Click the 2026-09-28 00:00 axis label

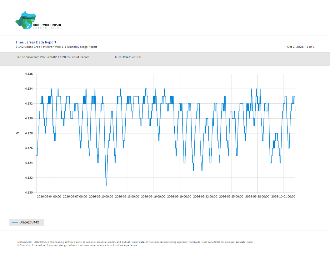257,197
